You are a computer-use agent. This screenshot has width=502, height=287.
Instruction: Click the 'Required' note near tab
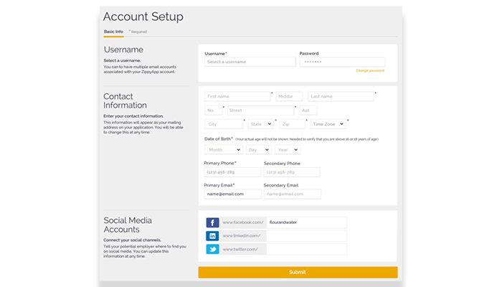click(x=138, y=32)
